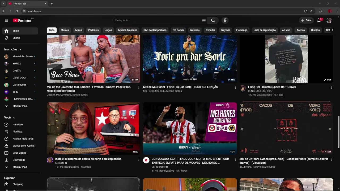
Task: Go to Início in sidebar
Action: pyautogui.click(x=20, y=31)
